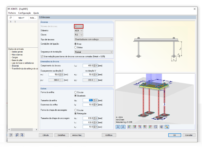Click the tp anchor plate thickness field

[x=88, y=127]
